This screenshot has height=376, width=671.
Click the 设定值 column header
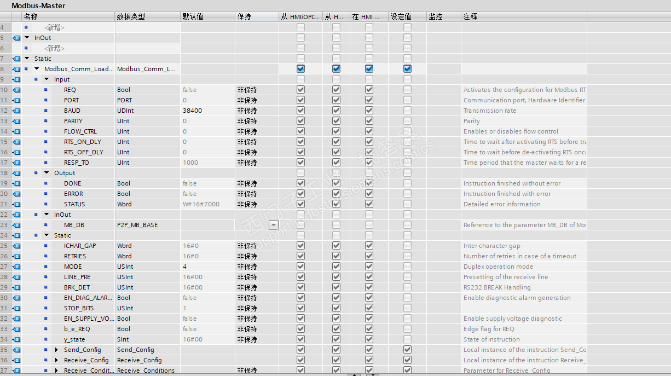click(x=407, y=17)
